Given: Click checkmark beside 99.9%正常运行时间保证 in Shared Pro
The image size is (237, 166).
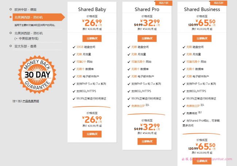Looking at the screenshot, I should click(129, 98).
